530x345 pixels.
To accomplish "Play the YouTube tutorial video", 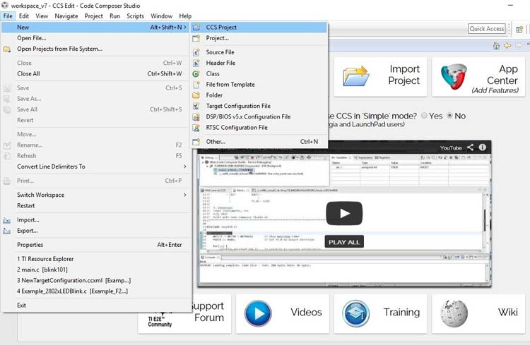I will (343, 213).
